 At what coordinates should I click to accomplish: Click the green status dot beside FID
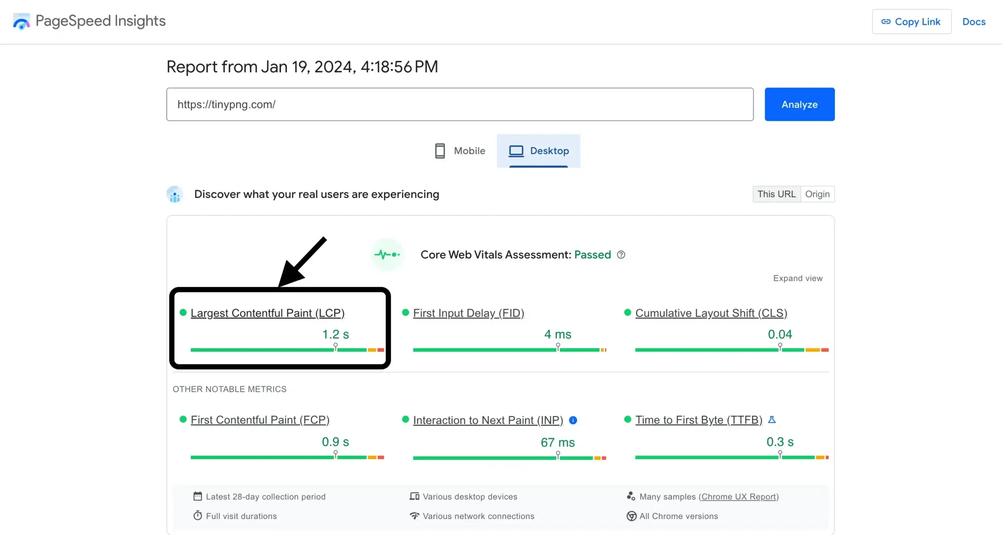click(x=405, y=312)
